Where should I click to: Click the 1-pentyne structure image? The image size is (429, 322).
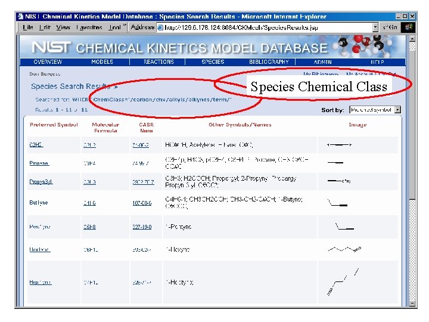pyautogui.click(x=344, y=226)
